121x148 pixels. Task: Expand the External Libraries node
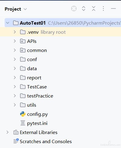(x=7, y=132)
